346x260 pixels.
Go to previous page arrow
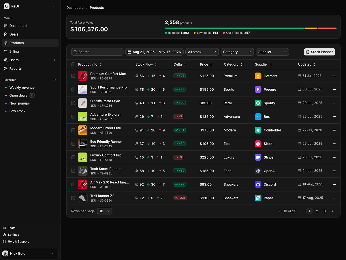(x=302, y=211)
